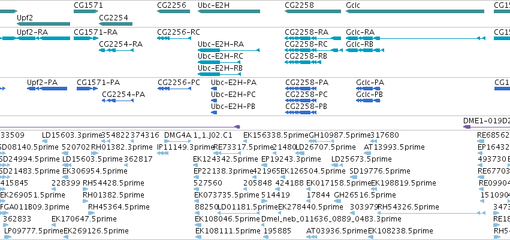Click the Upf2-PA protein label
510x240 pixels.
43,83
